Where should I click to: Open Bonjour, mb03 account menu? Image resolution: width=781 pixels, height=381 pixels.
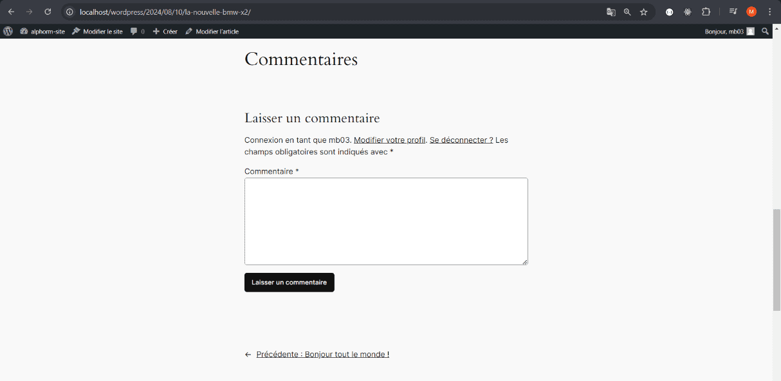click(x=730, y=31)
